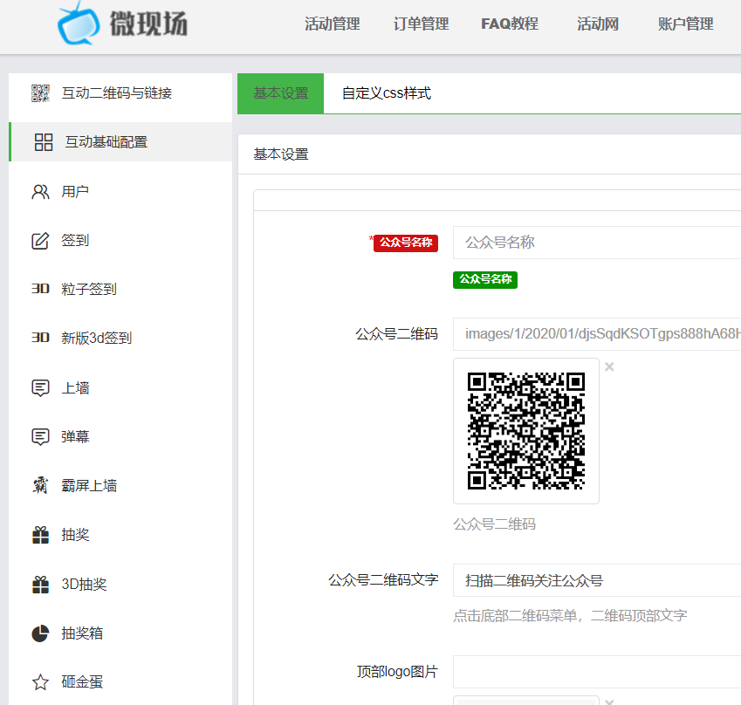
Task: Click the 霸 icon beside 霸屏上墙
Action: (x=40, y=485)
